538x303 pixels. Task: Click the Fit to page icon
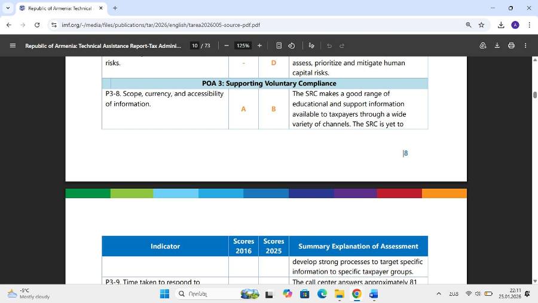point(279,46)
